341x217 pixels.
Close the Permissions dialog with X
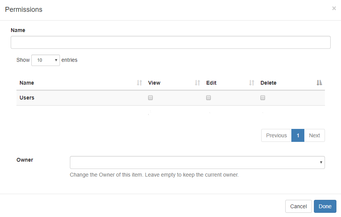pos(334,8)
